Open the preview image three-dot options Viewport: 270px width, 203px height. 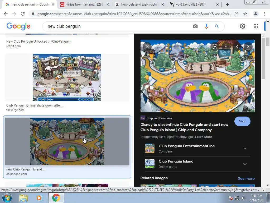point(226,47)
